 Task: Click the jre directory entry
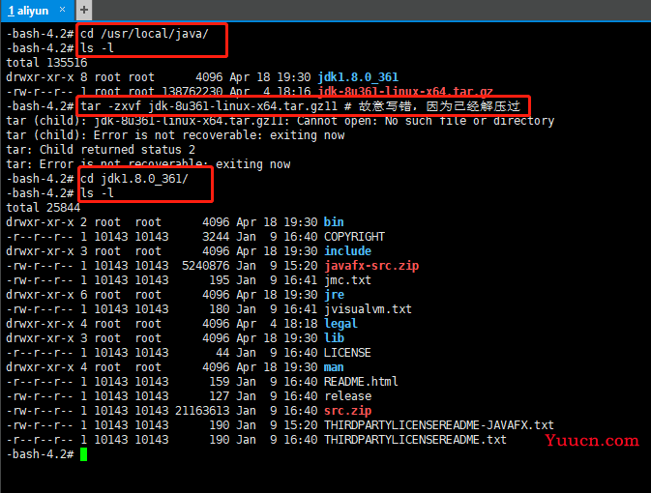click(335, 295)
